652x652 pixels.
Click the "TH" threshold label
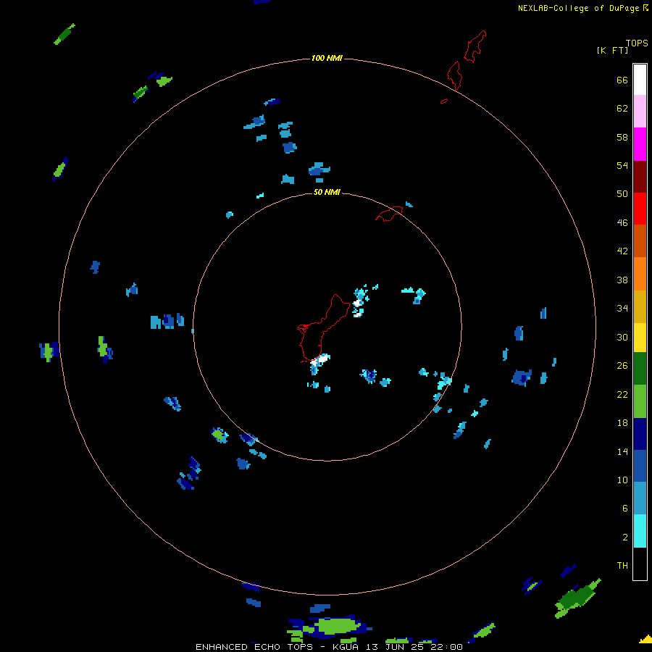pyautogui.click(x=622, y=565)
